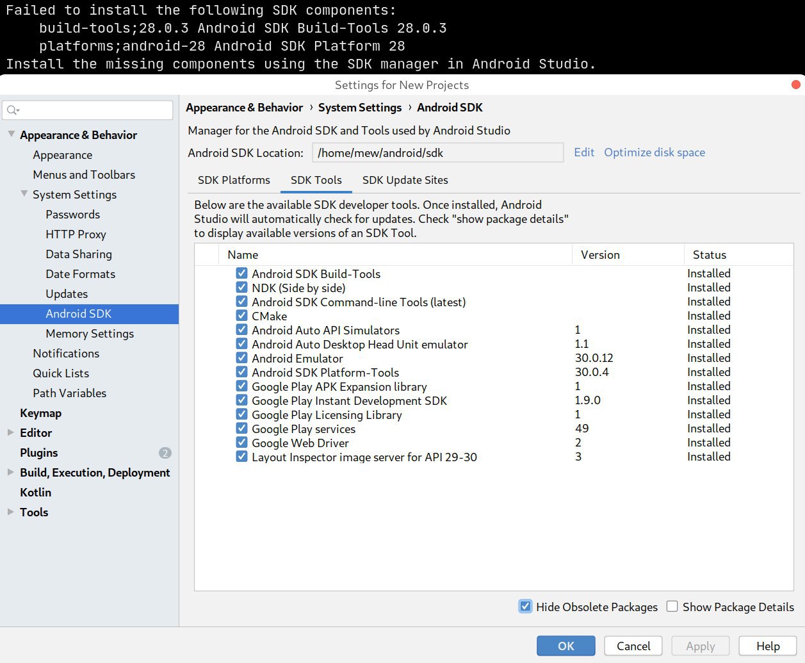Uncheck Android SDK Build-Tools checkbox

coord(241,274)
